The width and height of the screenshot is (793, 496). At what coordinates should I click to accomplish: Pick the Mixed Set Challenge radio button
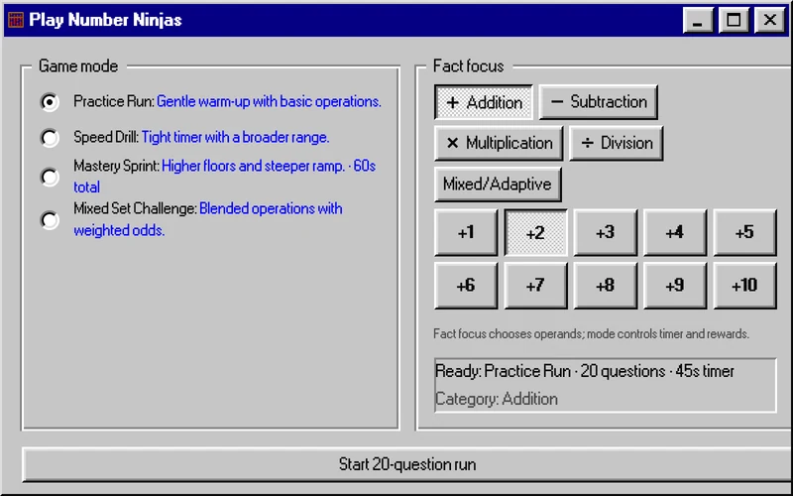point(50,219)
